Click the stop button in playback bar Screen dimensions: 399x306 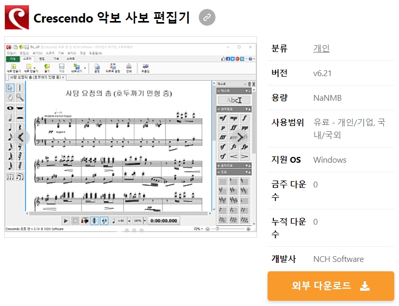(75, 220)
